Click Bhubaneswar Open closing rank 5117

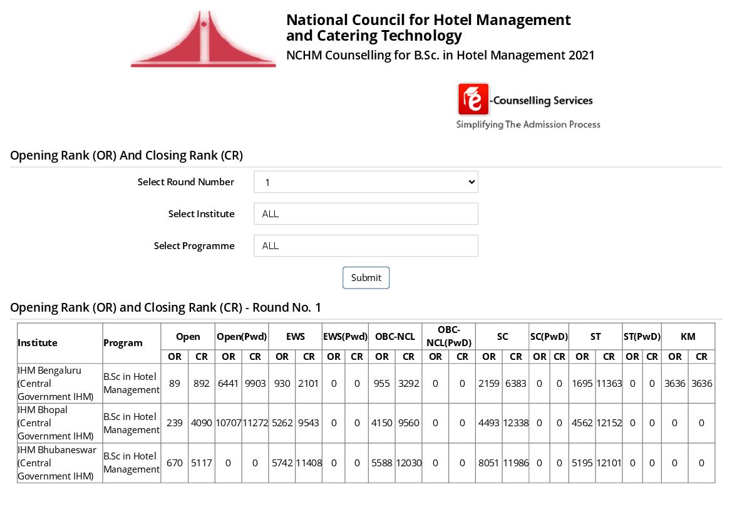(202, 463)
